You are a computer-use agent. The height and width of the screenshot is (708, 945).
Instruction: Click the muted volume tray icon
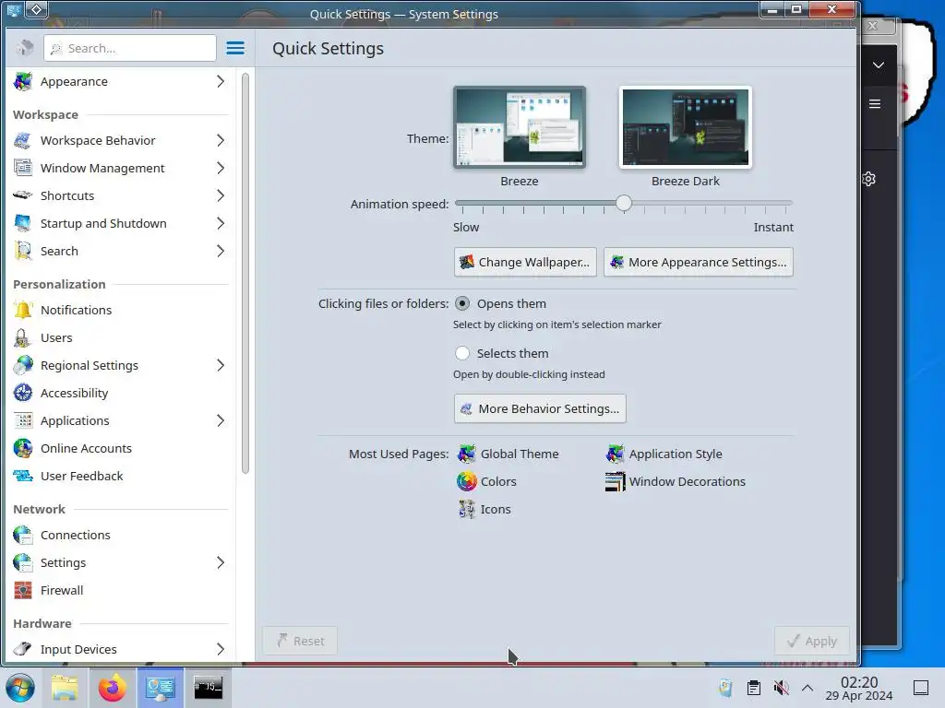click(781, 688)
